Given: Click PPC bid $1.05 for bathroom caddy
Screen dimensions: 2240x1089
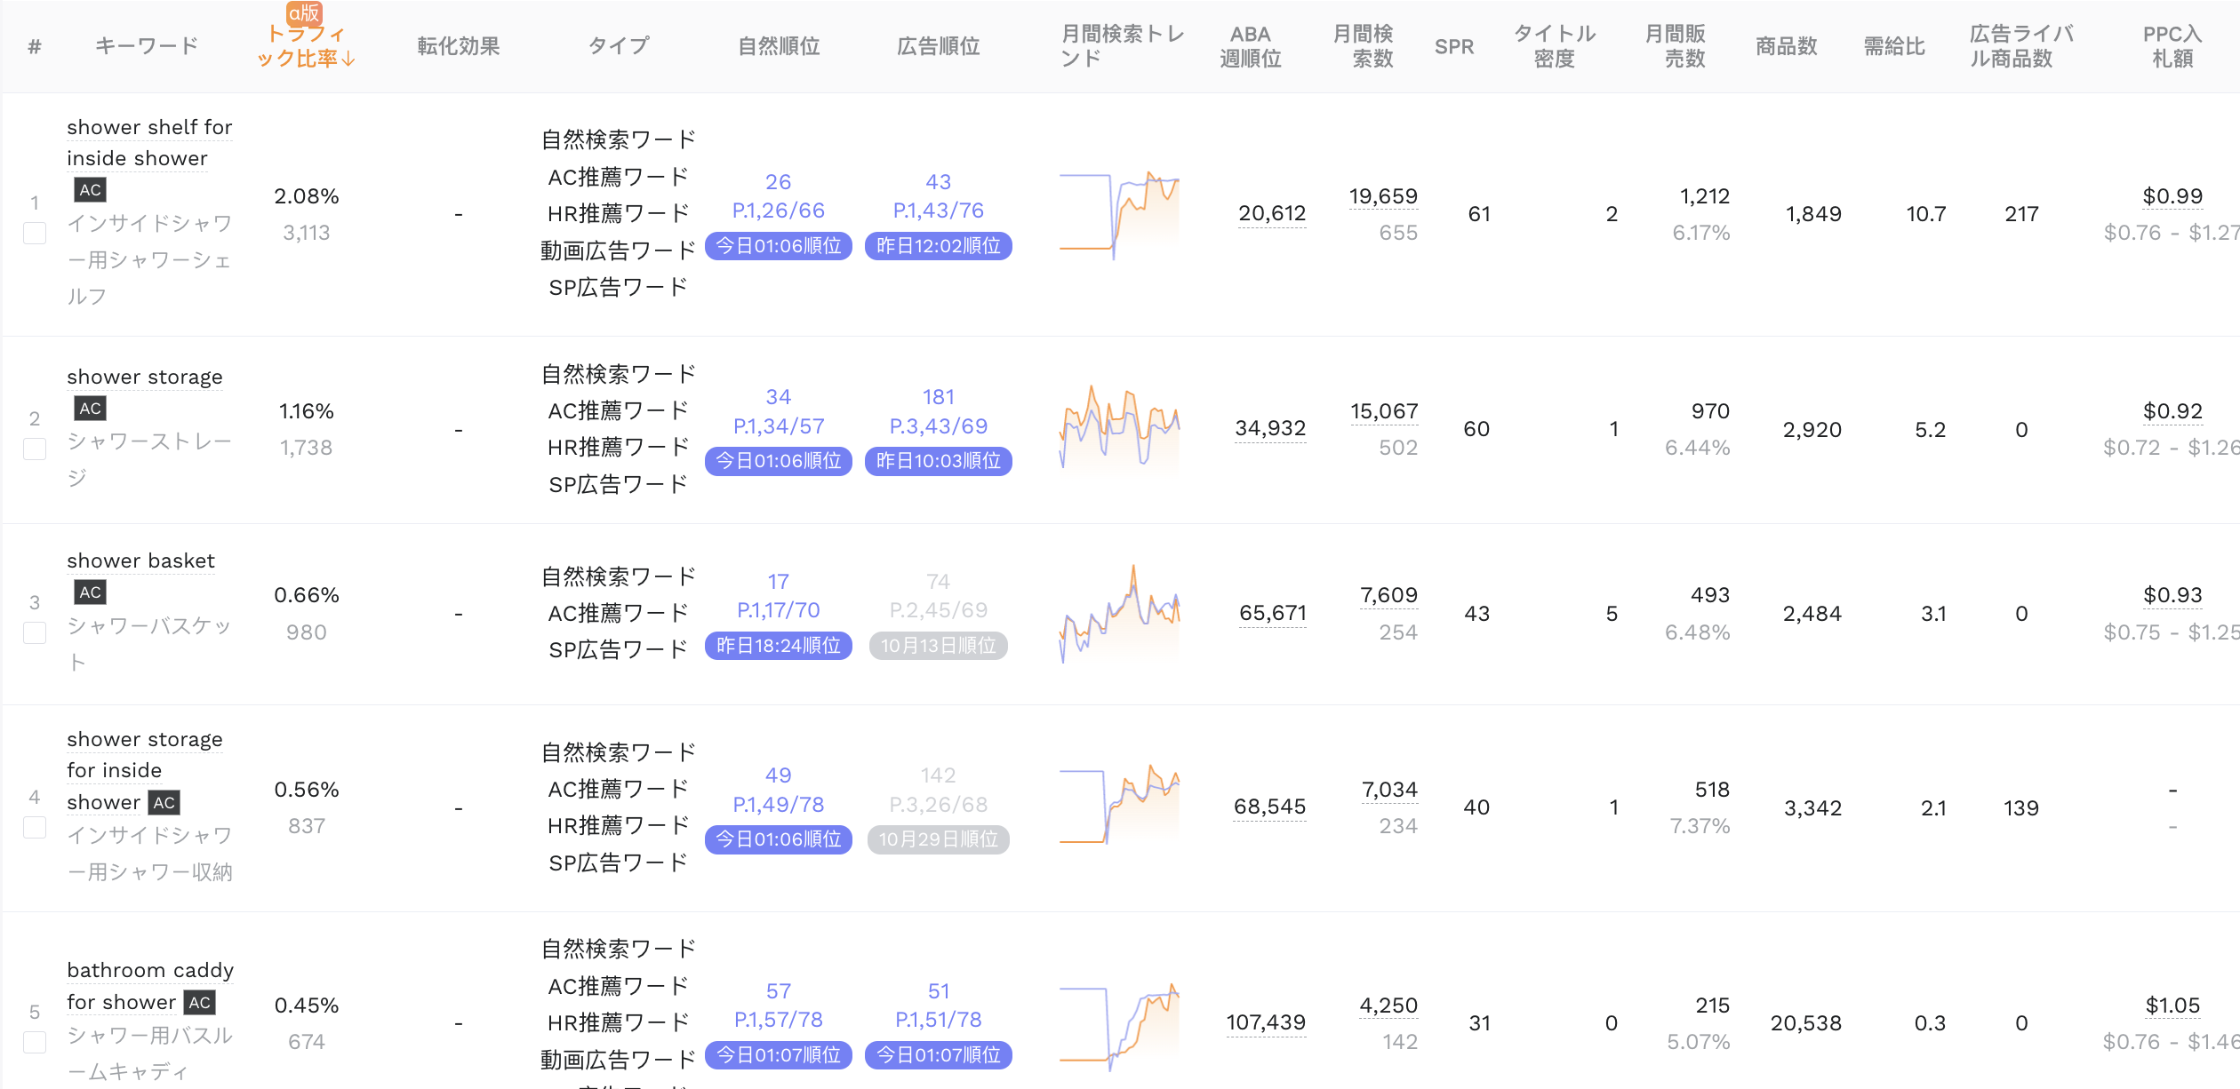Looking at the screenshot, I should pos(2172,1006).
